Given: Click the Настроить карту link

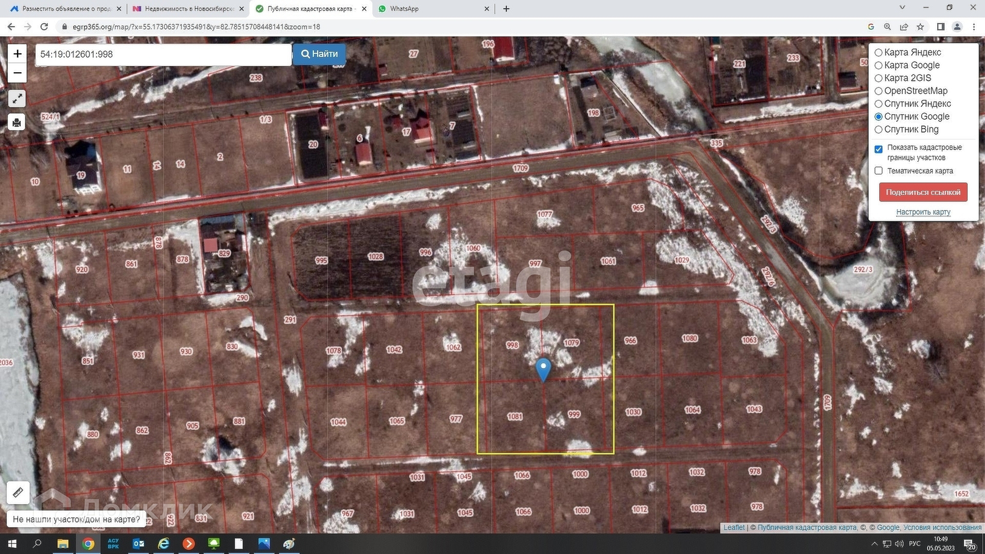Looking at the screenshot, I should click(923, 212).
